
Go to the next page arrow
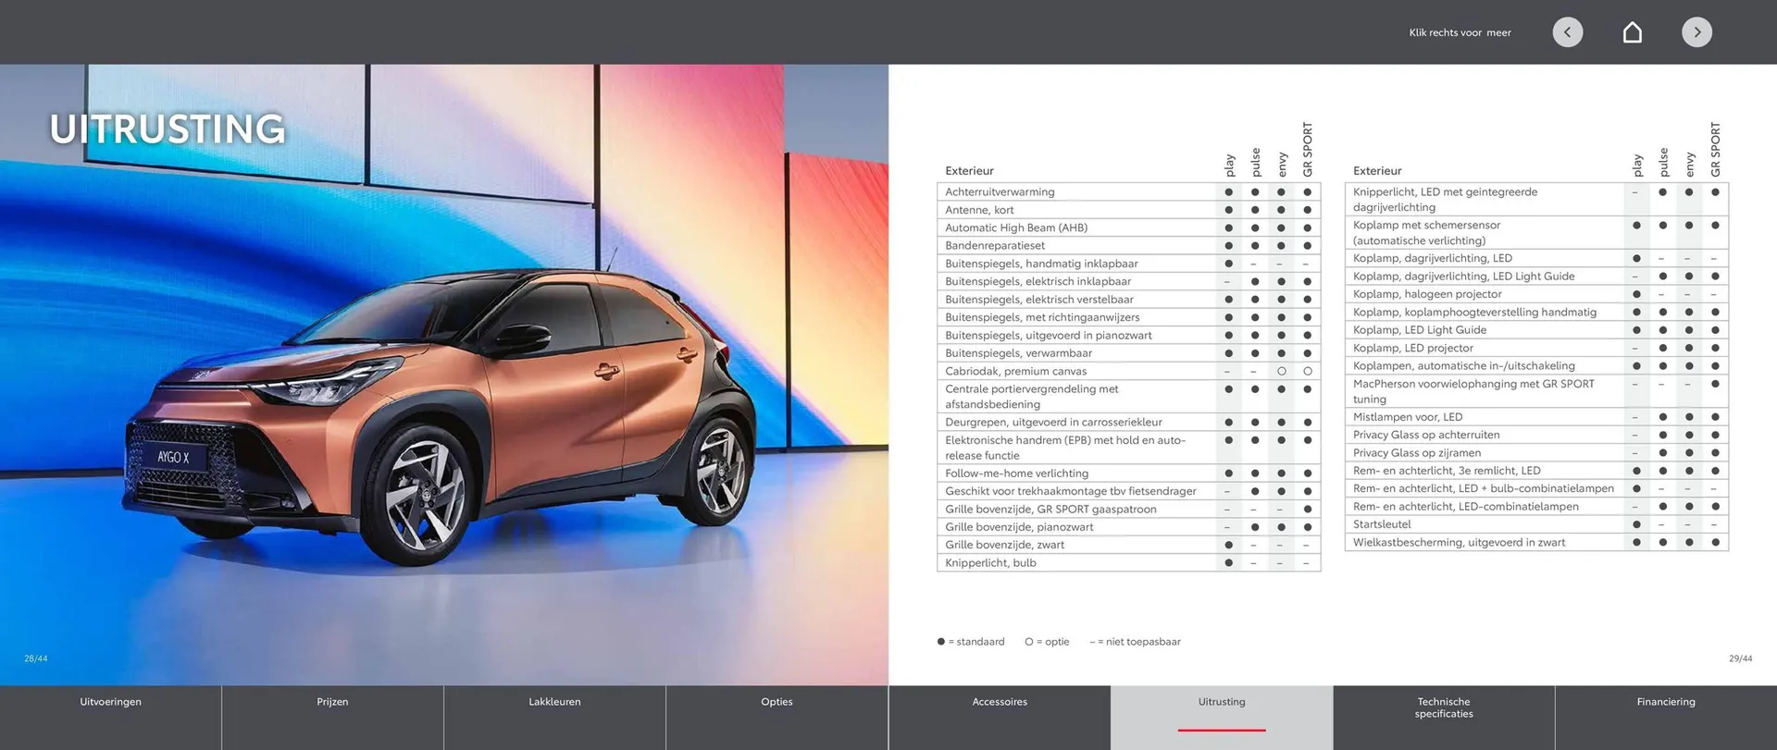coord(1696,32)
